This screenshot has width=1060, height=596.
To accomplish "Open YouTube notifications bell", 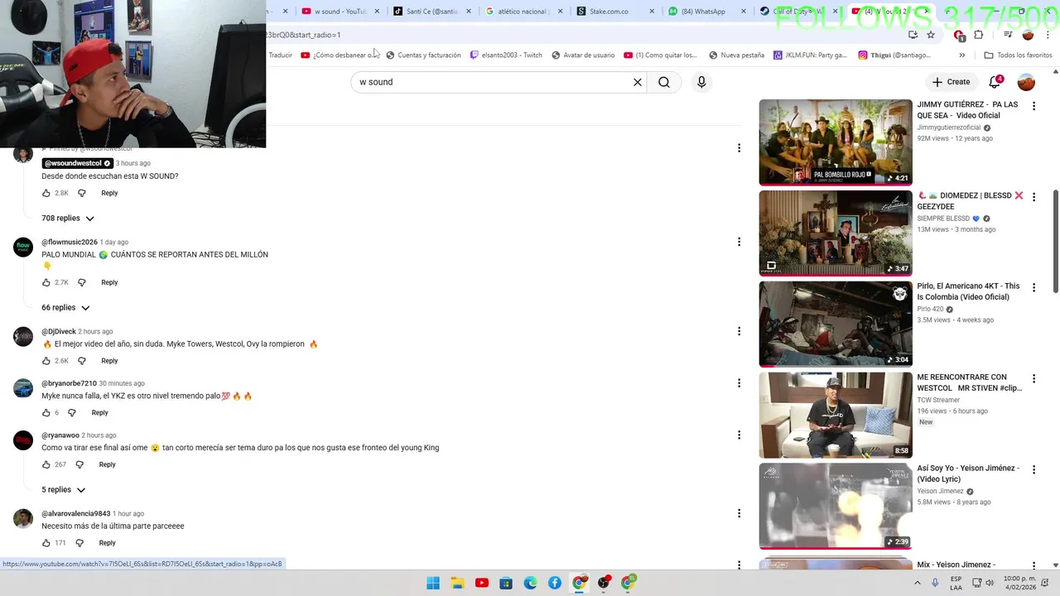I will coord(995,82).
